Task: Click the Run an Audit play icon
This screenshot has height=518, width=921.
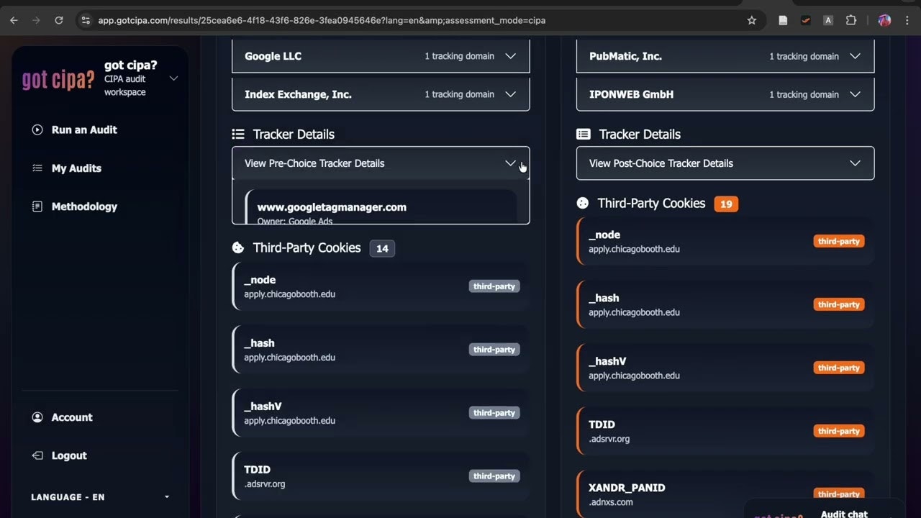Action: [37, 130]
